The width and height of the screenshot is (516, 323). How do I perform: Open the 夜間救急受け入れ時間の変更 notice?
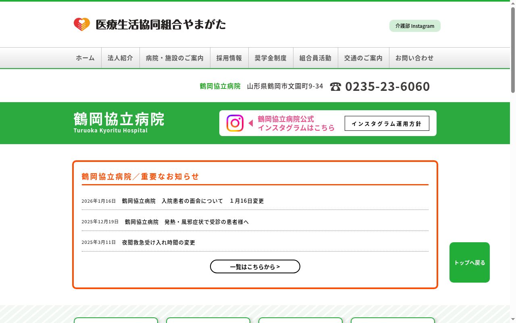click(x=158, y=242)
